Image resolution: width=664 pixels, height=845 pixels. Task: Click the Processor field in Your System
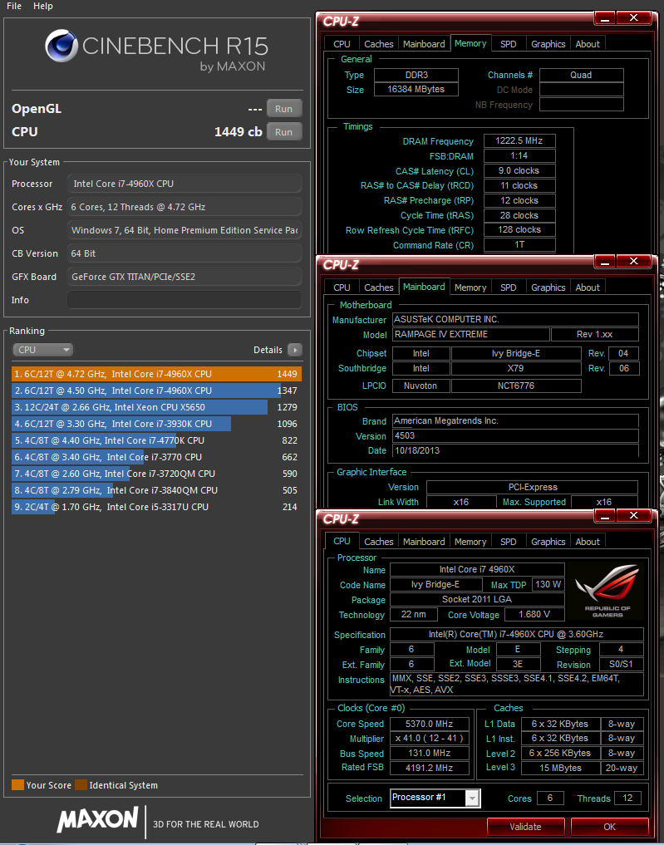pos(184,184)
